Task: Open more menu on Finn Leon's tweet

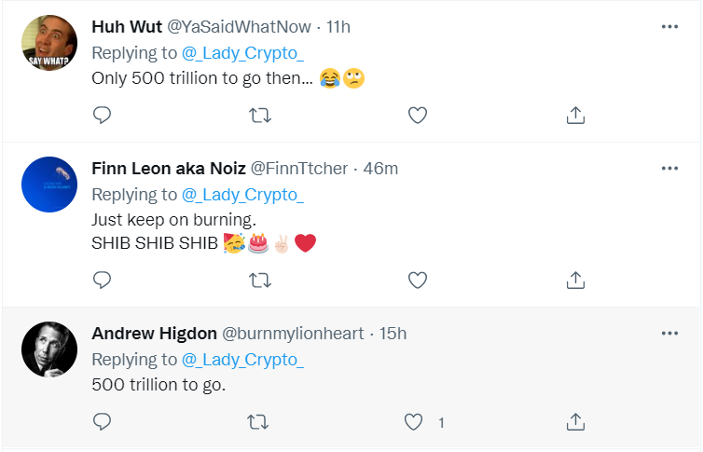Action: tap(669, 168)
